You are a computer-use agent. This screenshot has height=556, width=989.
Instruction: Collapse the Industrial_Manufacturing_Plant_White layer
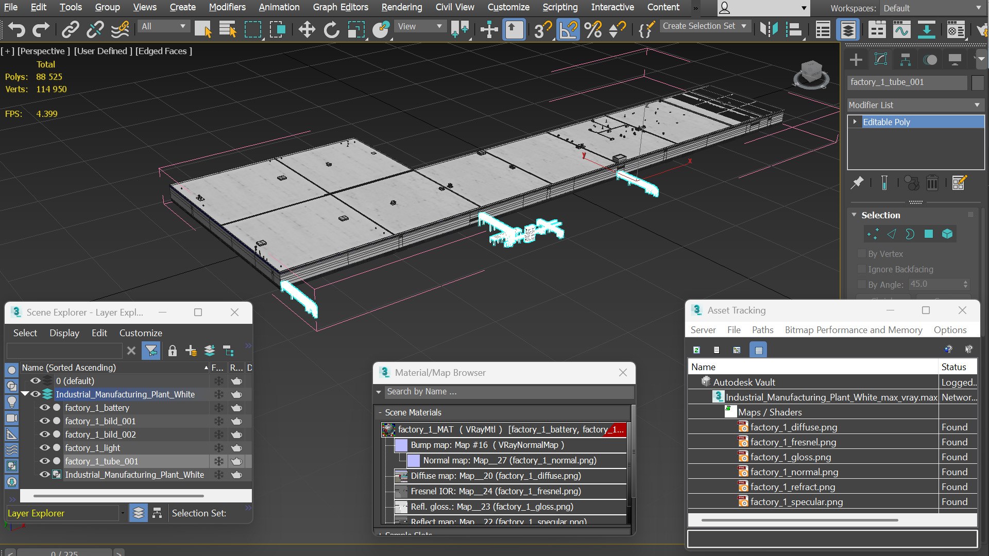[x=25, y=394]
